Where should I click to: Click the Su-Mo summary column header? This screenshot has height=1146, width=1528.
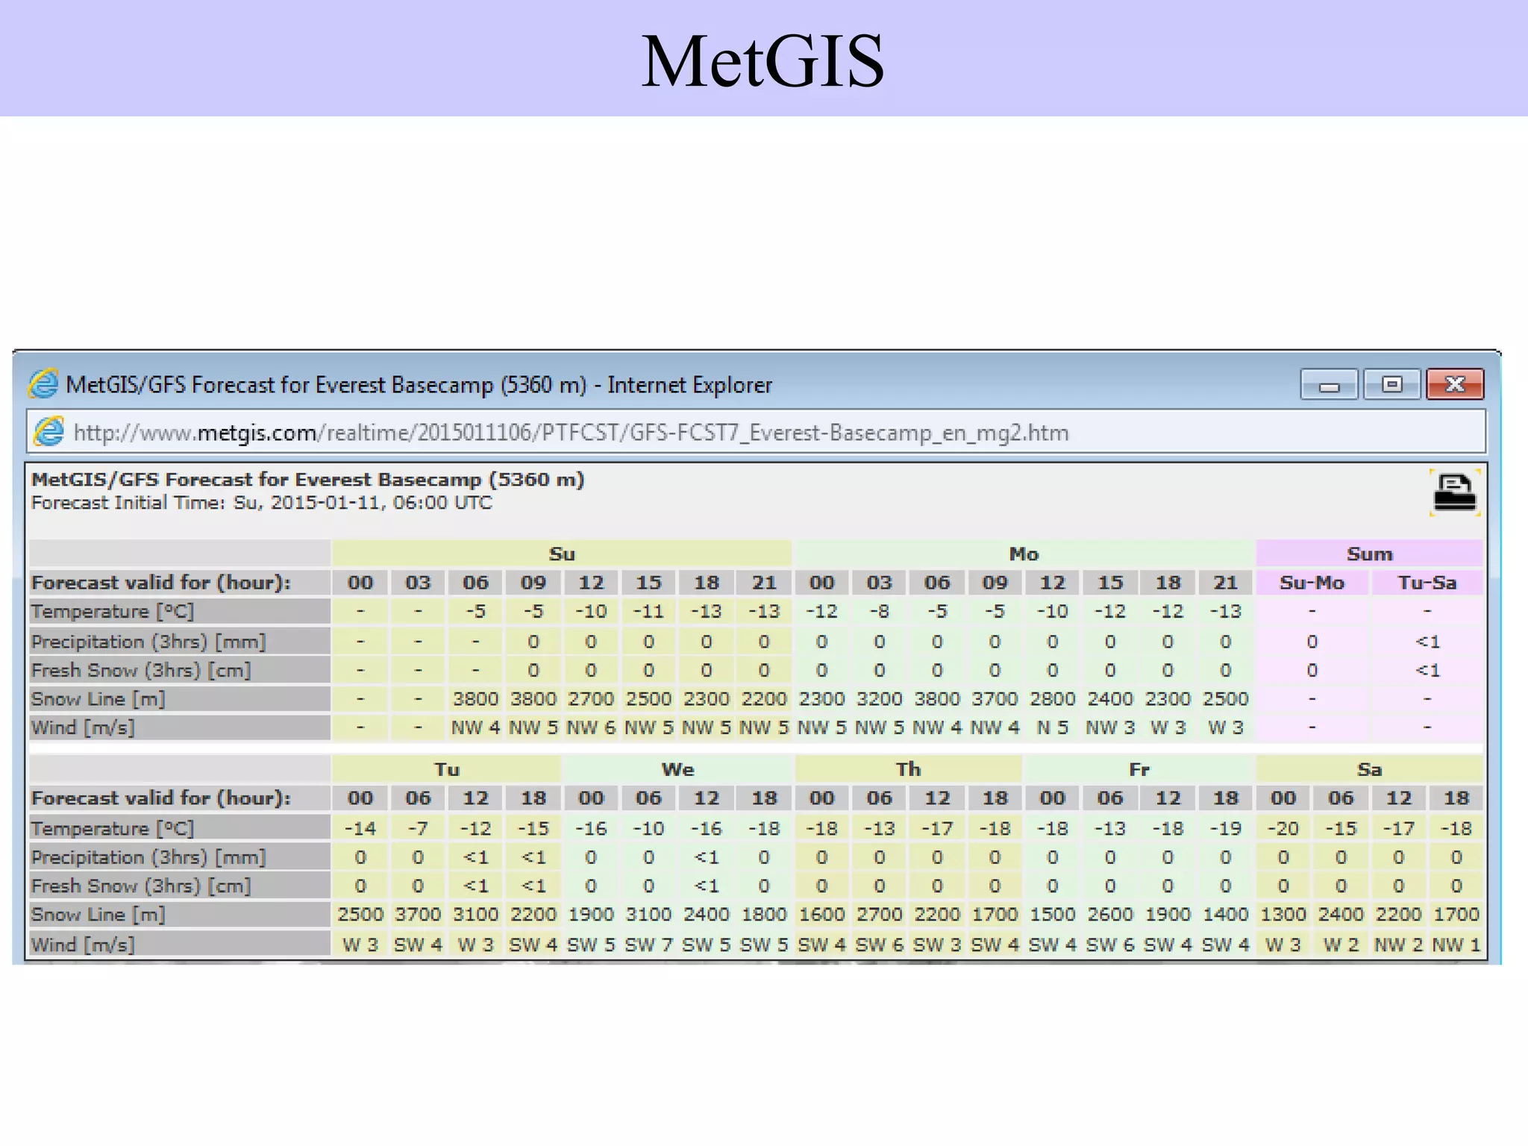(1312, 583)
